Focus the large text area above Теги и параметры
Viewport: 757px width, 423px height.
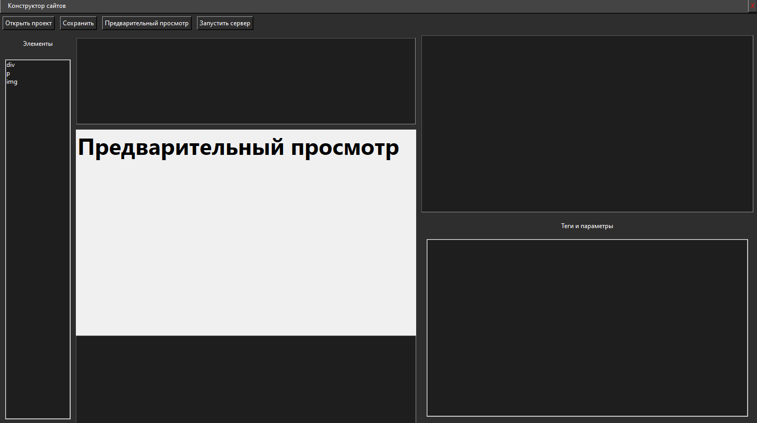[587, 124]
